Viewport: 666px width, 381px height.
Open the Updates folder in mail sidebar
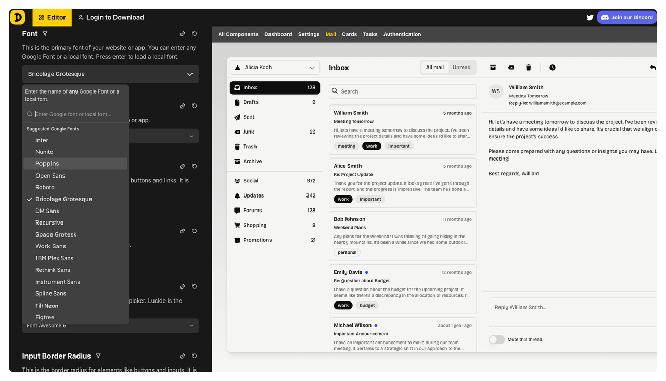pos(275,195)
